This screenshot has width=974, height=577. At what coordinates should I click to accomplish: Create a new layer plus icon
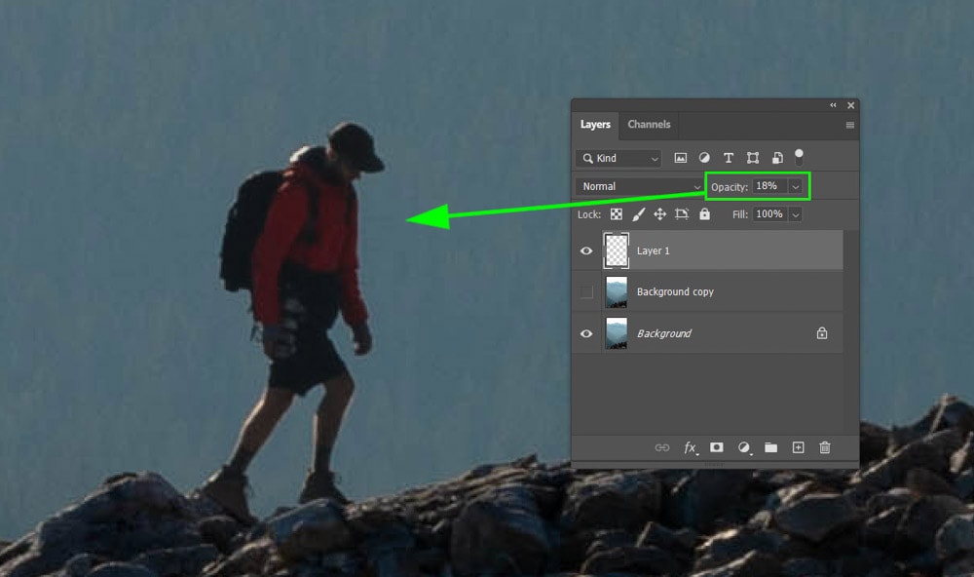[799, 447]
